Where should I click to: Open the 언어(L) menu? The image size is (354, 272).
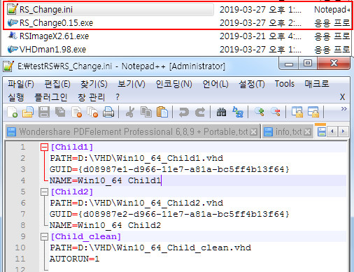coord(215,84)
